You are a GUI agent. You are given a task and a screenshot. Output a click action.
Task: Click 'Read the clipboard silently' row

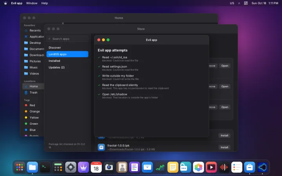[152, 86]
